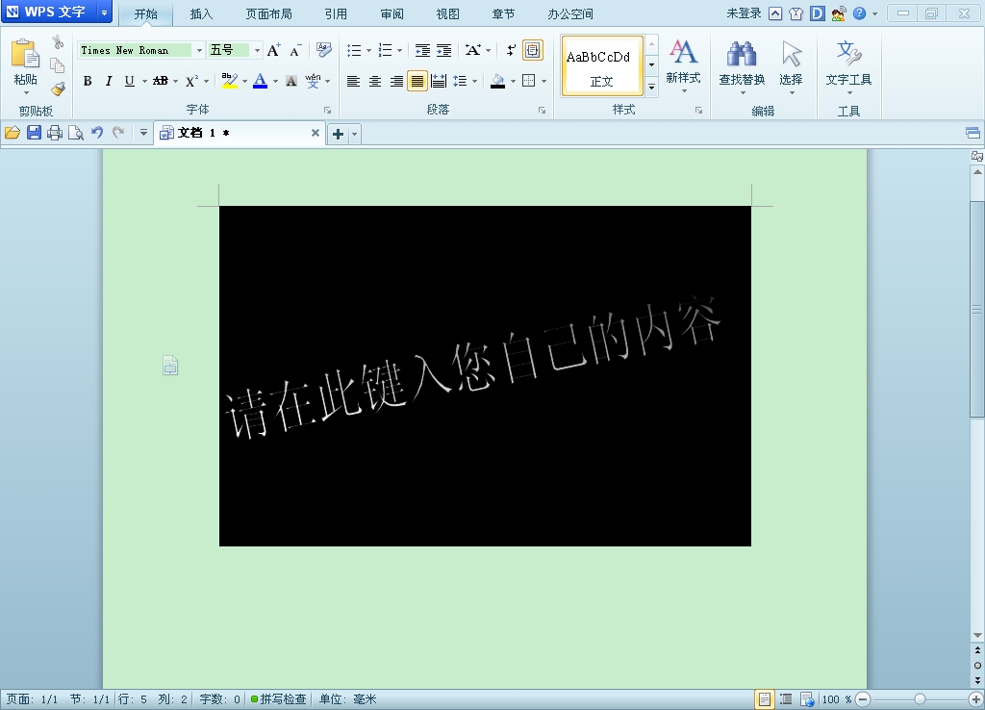The width and height of the screenshot is (985, 710).
Task: Toggle Strikethrough AB button
Action: 161,81
